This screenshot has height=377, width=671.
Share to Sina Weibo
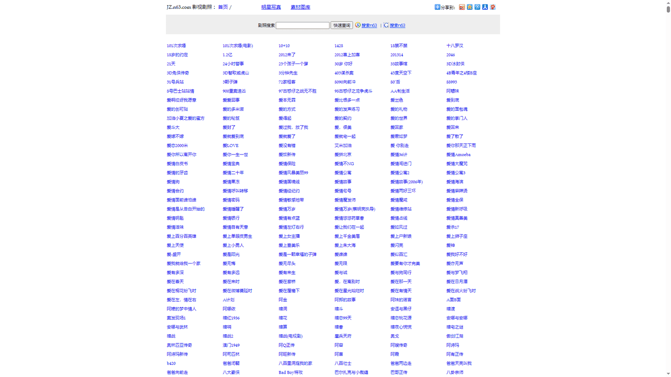click(x=462, y=7)
